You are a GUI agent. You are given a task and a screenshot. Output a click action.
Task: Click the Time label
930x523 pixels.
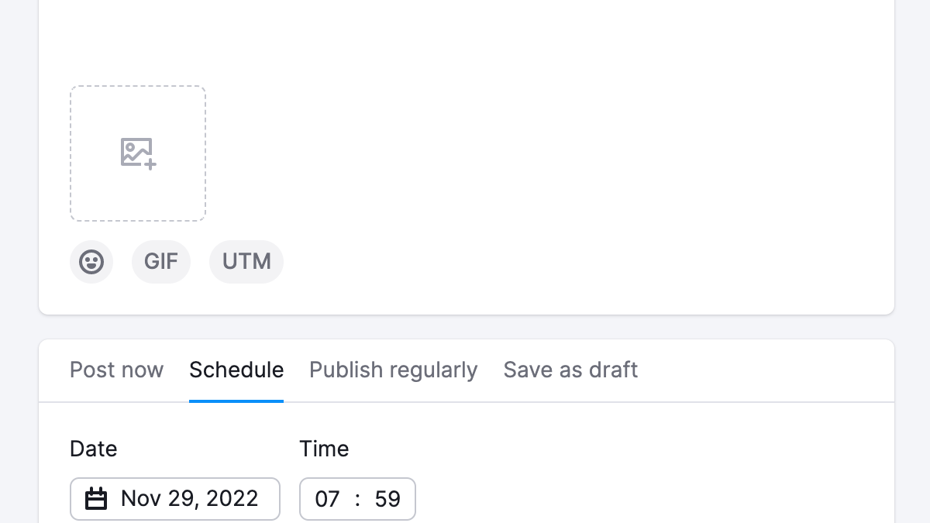[x=324, y=449]
